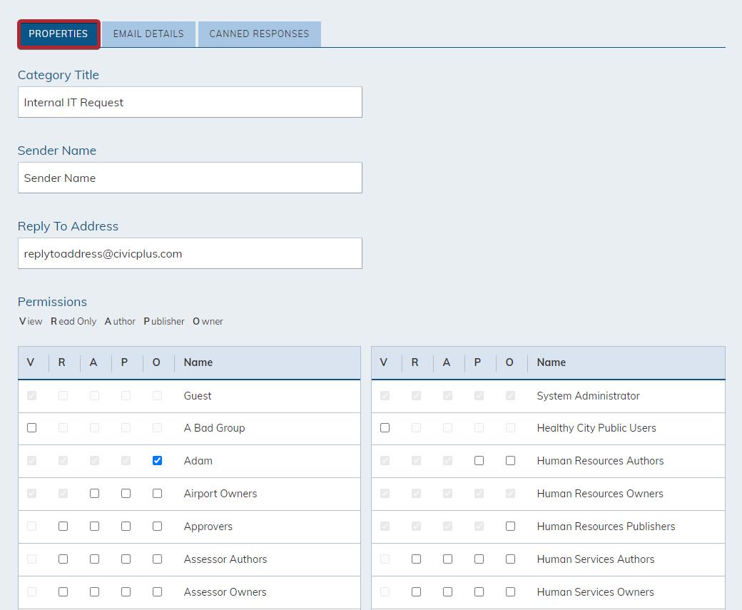Switch to the Email Details tab
The width and height of the screenshot is (742, 610).
(x=148, y=34)
